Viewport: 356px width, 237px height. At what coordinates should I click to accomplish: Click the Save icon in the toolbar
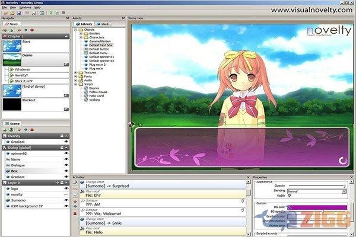pyautogui.click(x=20, y=12)
